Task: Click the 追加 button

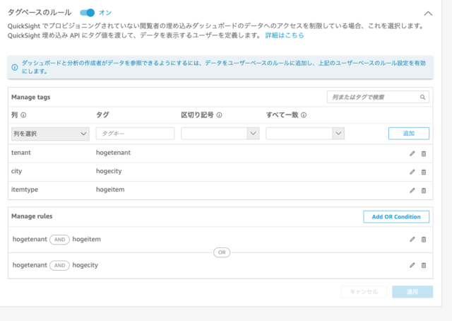Action: click(x=408, y=133)
